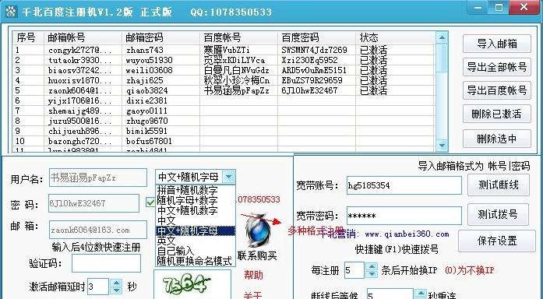This screenshot has height=299, width=543.
Task: Collapse the 中文+随机字母 username mode combo box
Action: pos(228,177)
